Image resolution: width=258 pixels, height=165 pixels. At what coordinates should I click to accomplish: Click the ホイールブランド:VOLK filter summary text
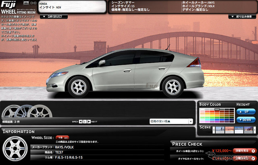pyautogui.click(x=198, y=6)
